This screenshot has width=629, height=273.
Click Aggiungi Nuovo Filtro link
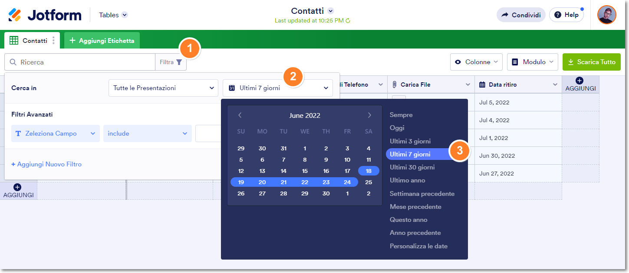(46, 164)
